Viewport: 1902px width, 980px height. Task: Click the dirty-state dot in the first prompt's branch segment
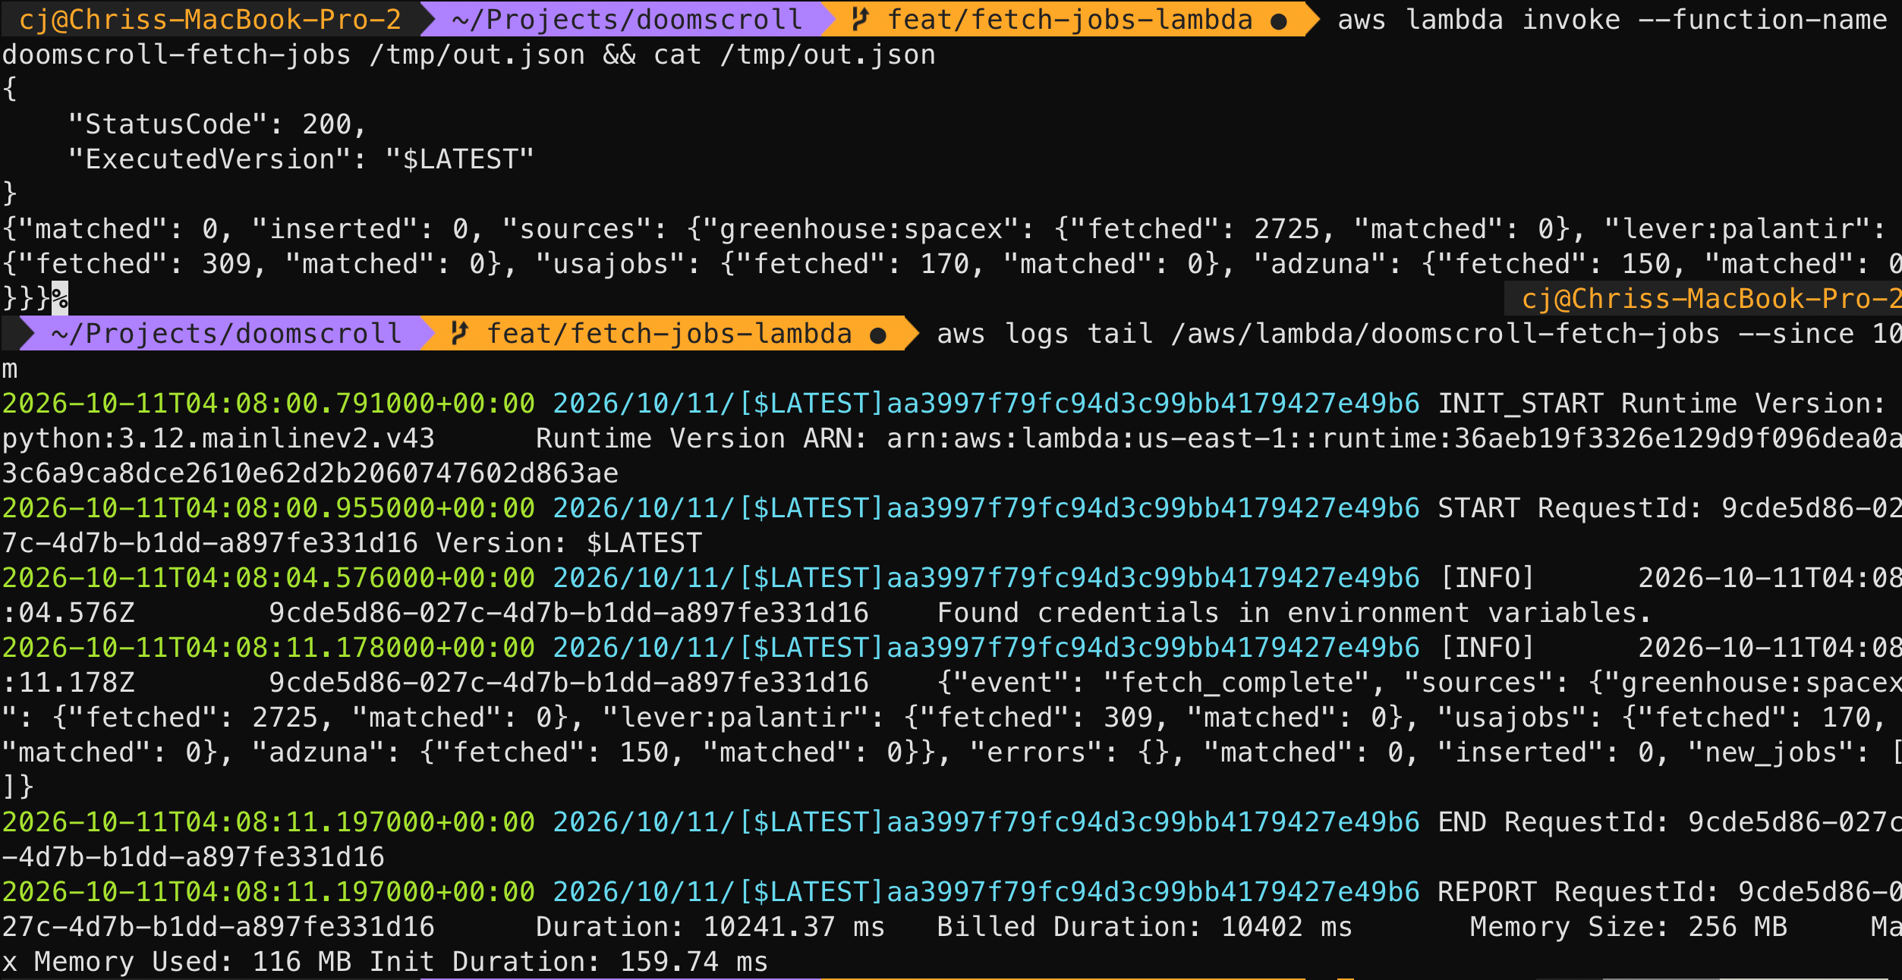(x=1279, y=21)
